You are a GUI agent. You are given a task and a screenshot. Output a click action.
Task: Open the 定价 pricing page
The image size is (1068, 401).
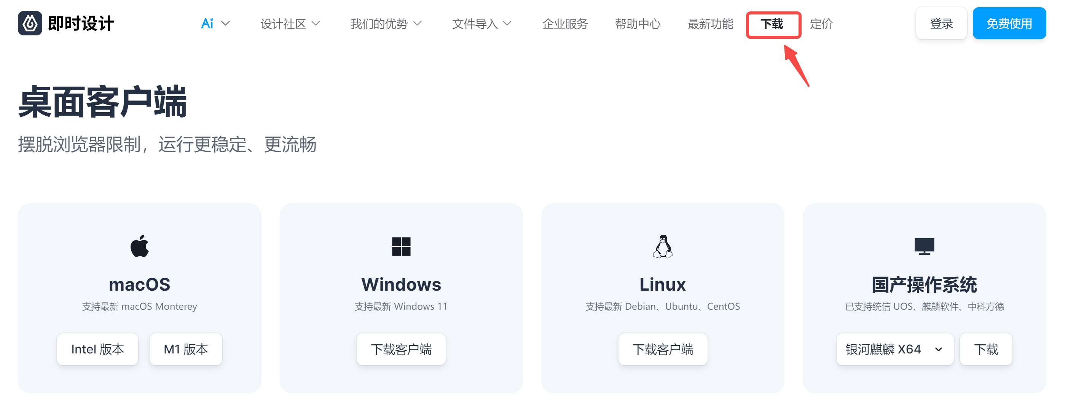[821, 24]
